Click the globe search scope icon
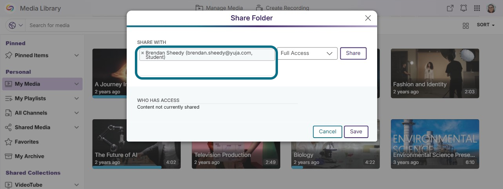This screenshot has height=189, width=503. (13, 25)
